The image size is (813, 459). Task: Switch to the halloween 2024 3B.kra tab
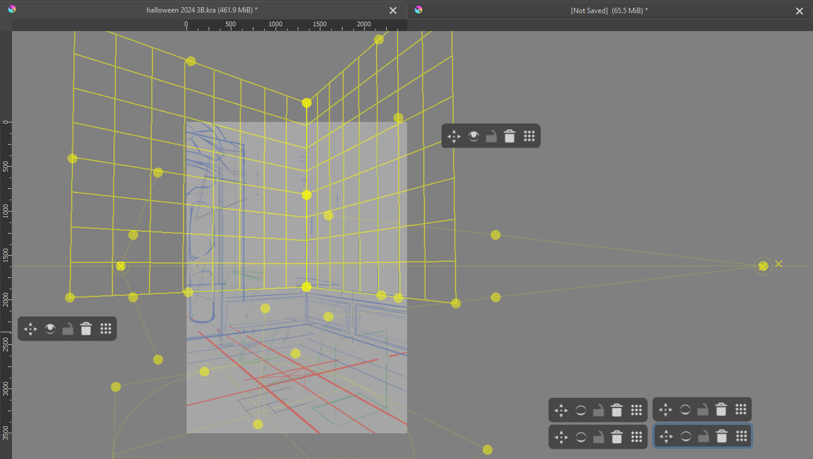(202, 10)
